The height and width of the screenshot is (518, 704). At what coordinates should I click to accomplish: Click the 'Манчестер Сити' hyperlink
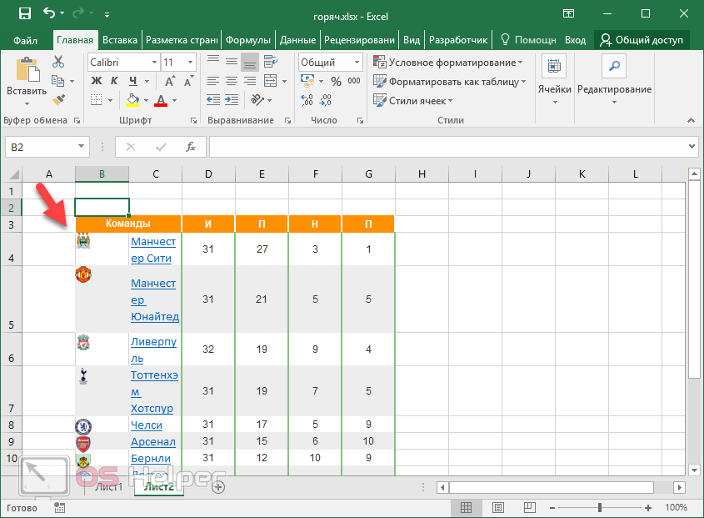pyautogui.click(x=153, y=249)
